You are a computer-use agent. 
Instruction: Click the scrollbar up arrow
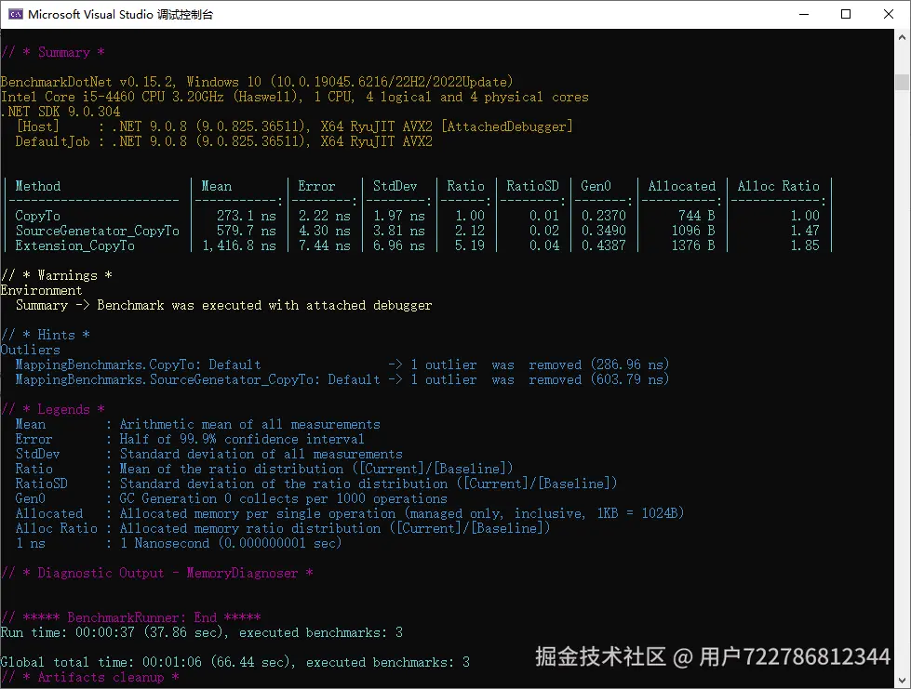pyautogui.click(x=902, y=37)
